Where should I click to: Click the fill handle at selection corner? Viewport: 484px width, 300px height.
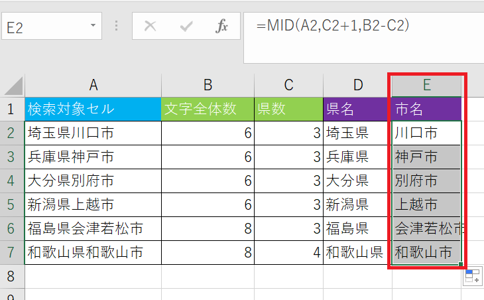pyautogui.click(x=461, y=264)
